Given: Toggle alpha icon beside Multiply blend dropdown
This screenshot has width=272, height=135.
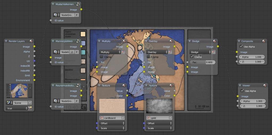Looking at the screenshot, I should tap(123, 52).
